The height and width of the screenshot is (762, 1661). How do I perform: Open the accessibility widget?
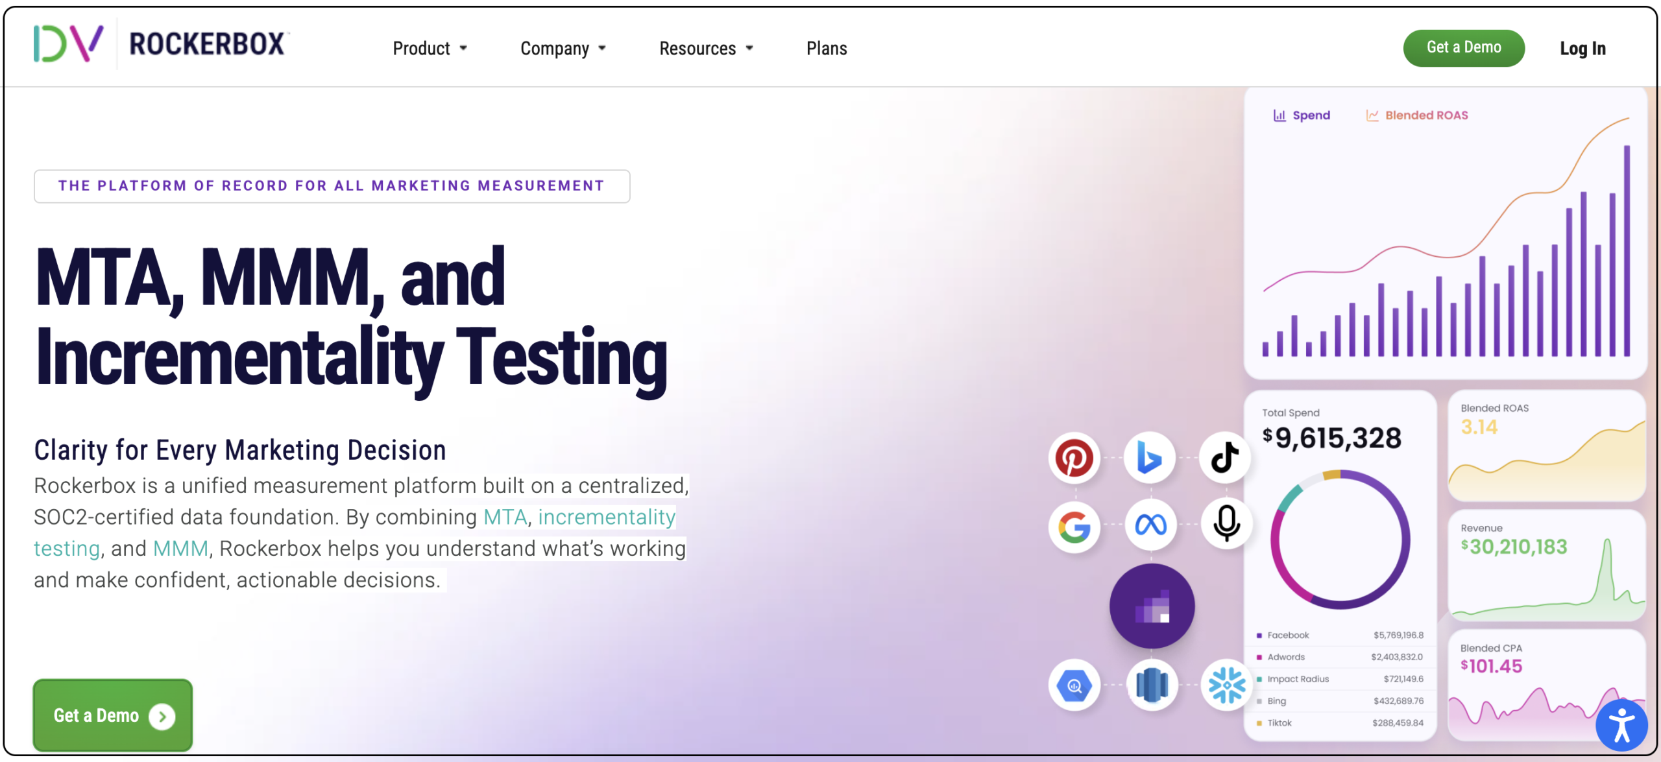[x=1621, y=725]
